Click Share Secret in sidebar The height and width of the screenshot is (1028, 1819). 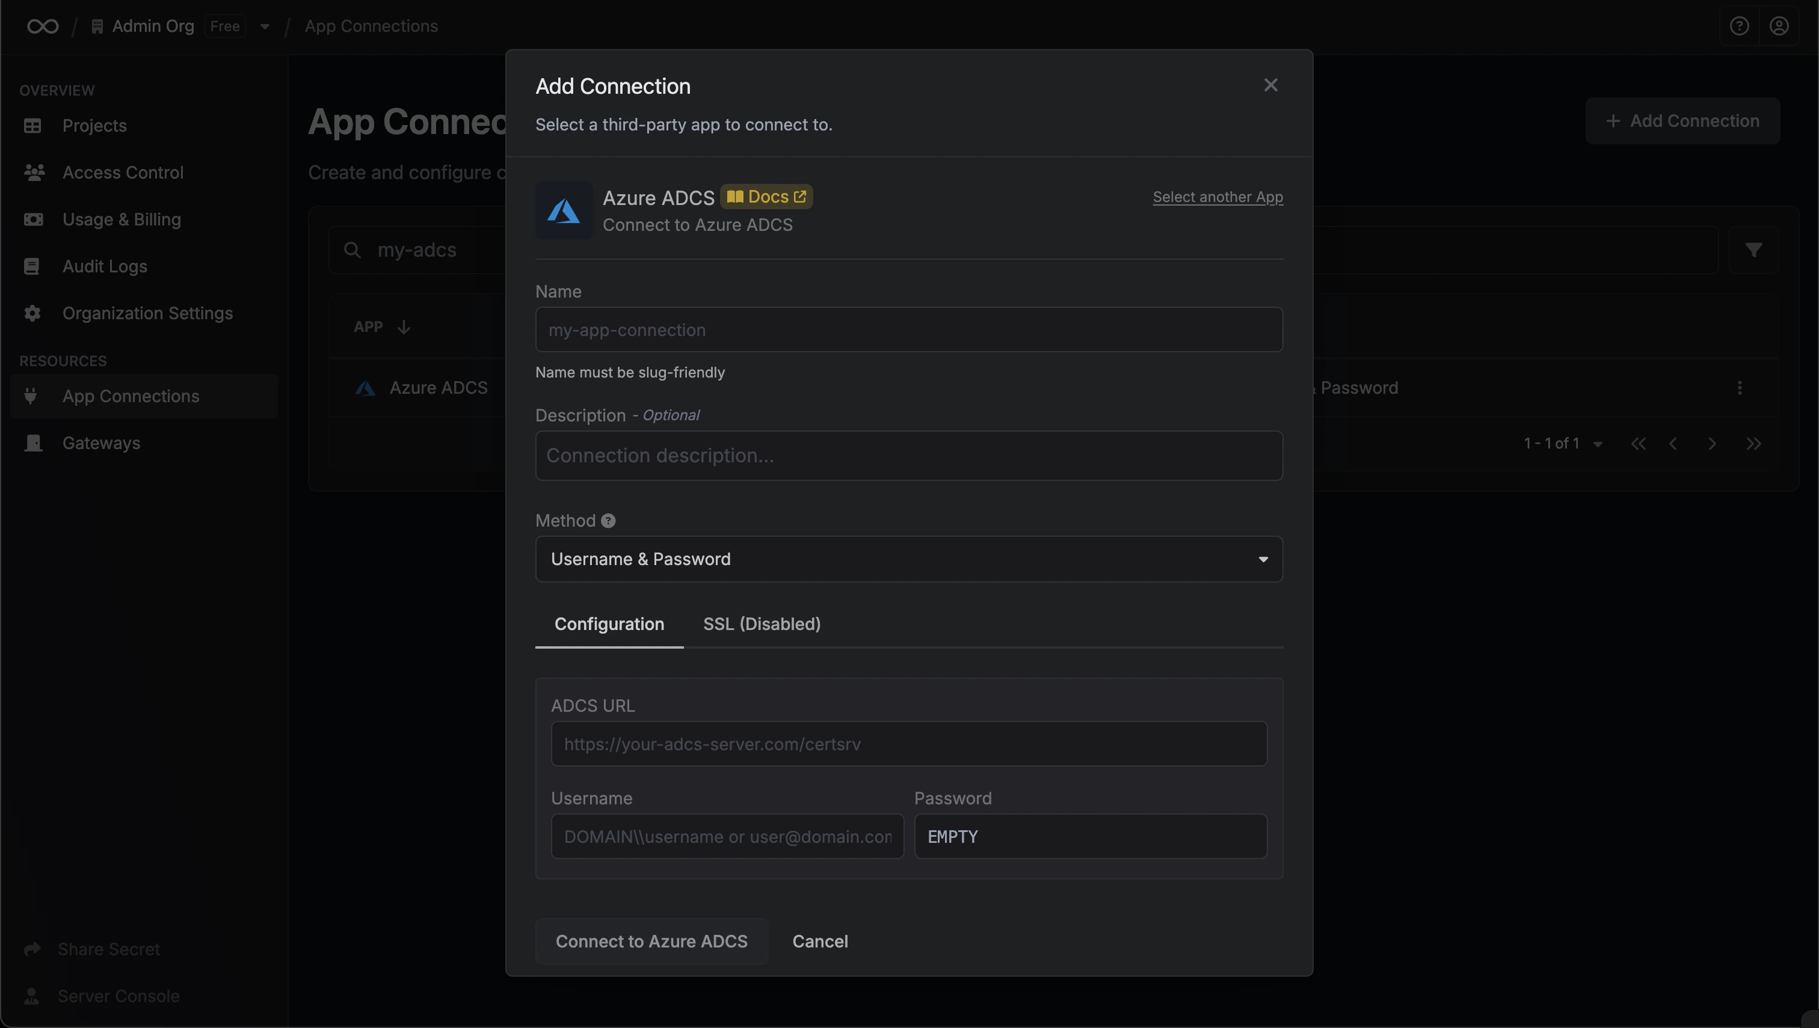click(109, 949)
